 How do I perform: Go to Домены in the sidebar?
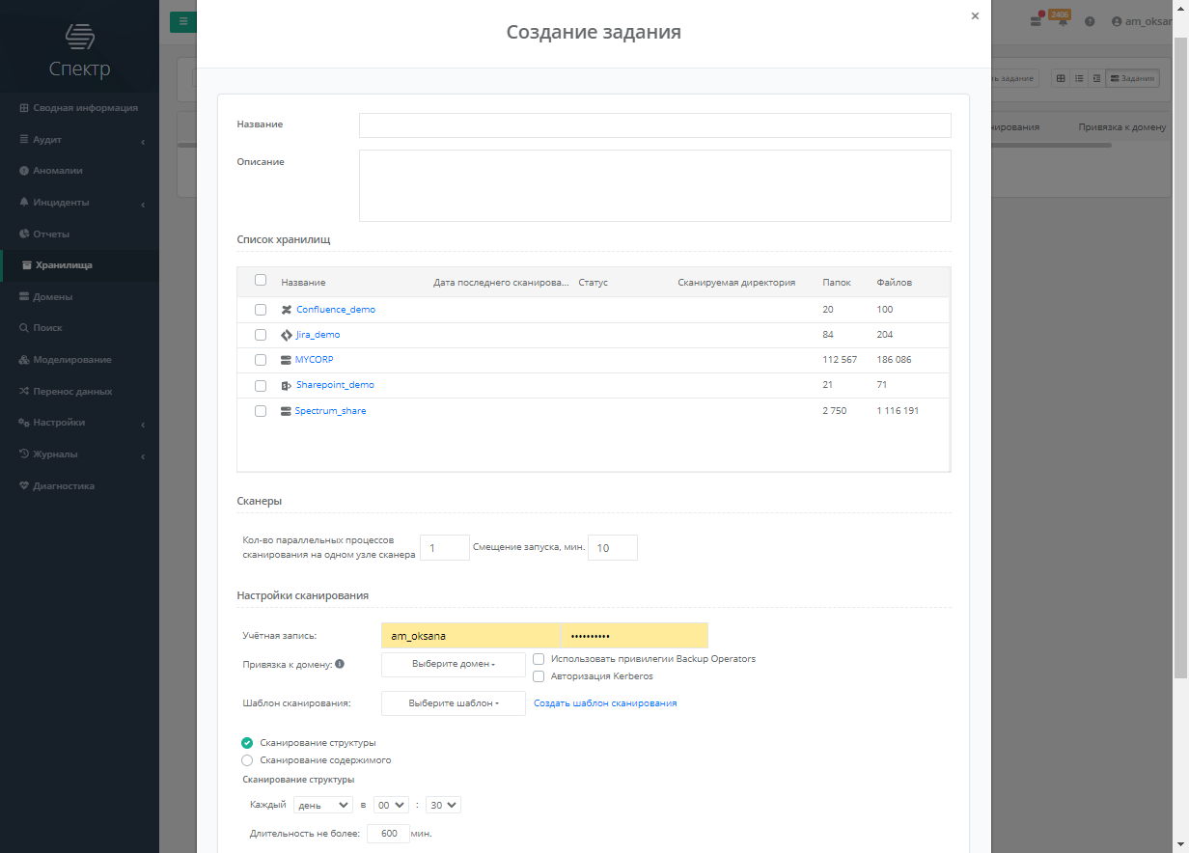[53, 297]
